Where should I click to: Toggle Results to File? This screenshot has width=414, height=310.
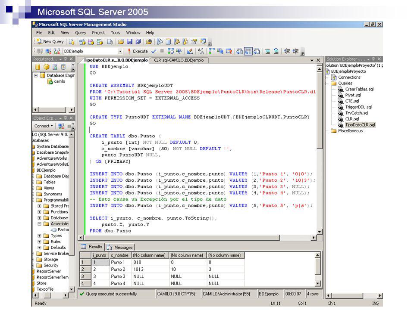tap(257, 51)
